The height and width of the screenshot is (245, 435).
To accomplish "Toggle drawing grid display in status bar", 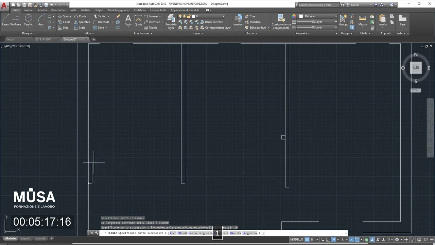I will [x=307, y=240].
